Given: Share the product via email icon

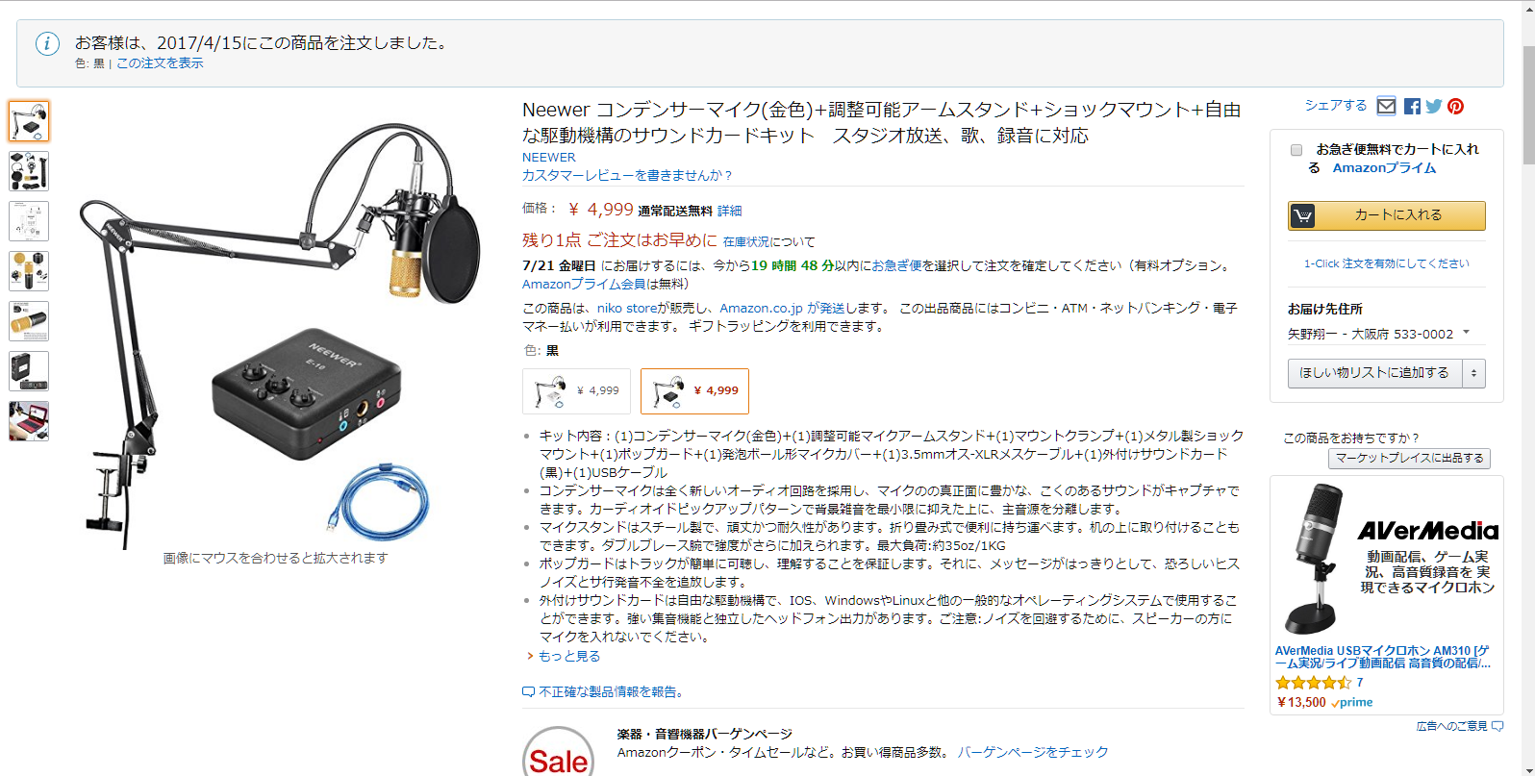Looking at the screenshot, I should coord(1386,107).
